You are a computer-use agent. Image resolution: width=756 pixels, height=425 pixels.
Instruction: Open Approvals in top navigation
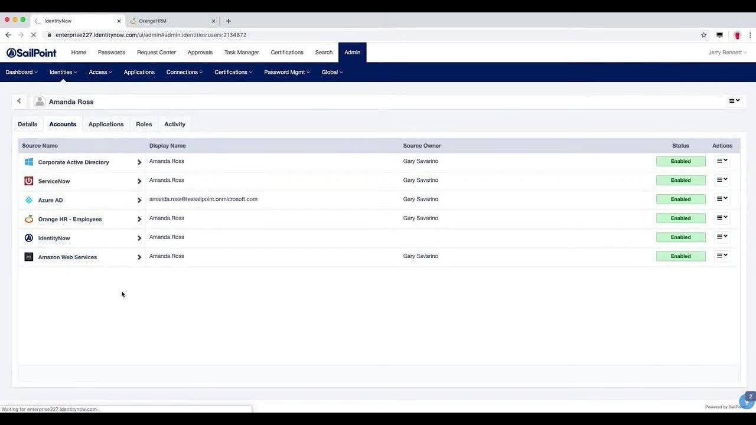pos(200,53)
